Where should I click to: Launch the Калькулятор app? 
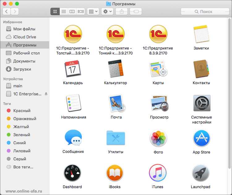[x=116, y=68]
